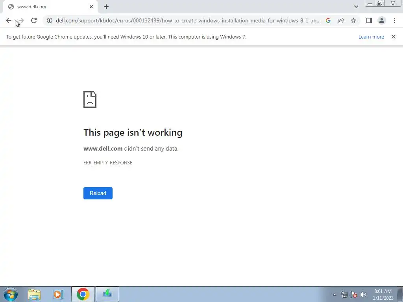Close the www.dell.com tab

91,7
